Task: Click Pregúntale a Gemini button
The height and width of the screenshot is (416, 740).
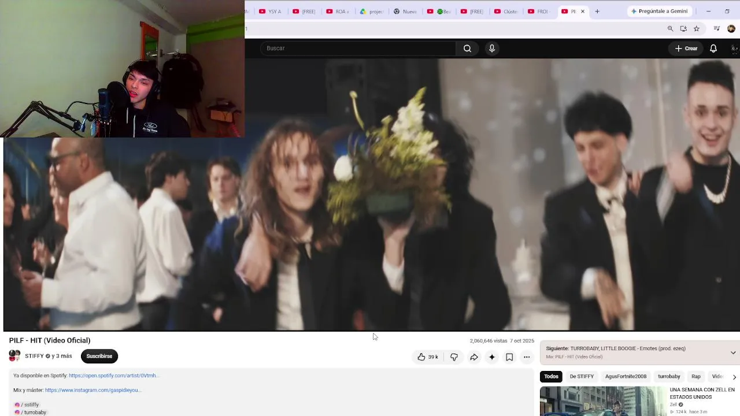Action: [x=660, y=11]
